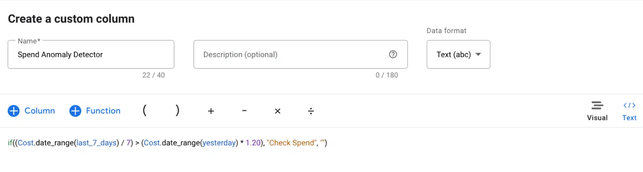
Task: Add the minus operator to the formula
Action: pos(244,111)
